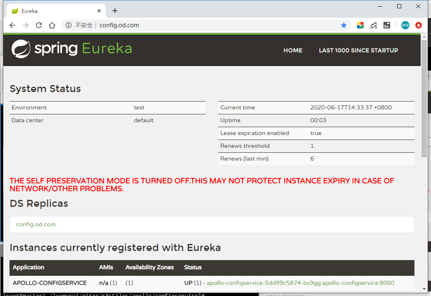431x296 pixels.
Task: Click the Status column header
Action: (193, 268)
